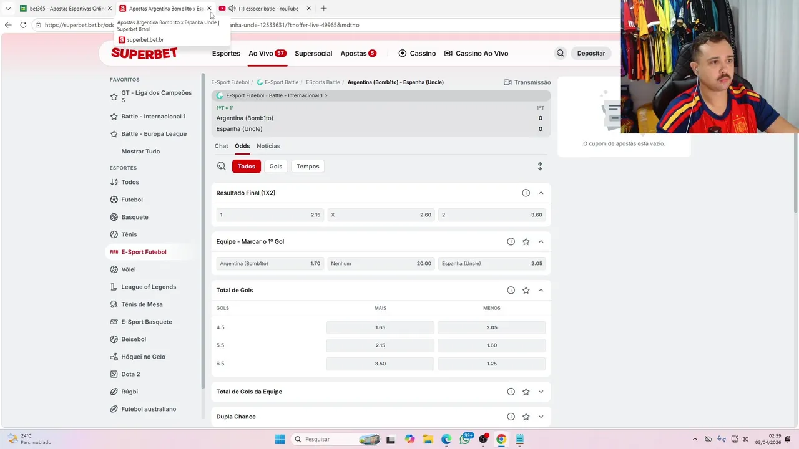Select the Gols odds filter
Screen dimensions: 799x449
pos(276,167)
